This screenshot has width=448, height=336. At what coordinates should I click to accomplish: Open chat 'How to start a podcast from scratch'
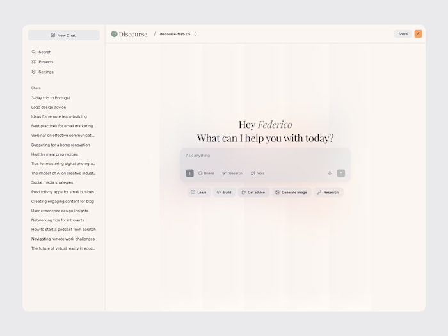(64, 230)
